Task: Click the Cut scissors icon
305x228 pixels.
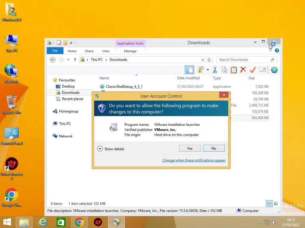Action: click(215, 70)
